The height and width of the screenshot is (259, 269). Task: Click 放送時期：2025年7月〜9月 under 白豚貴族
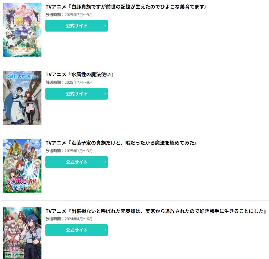click(69, 15)
